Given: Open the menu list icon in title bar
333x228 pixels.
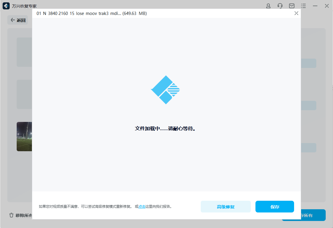Looking at the screenshot, I should pyautogui.click(x=303, y=6).
